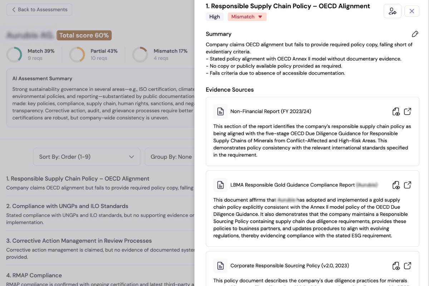
Task: Click Back to Assessments
Action: tap(39, 10)
